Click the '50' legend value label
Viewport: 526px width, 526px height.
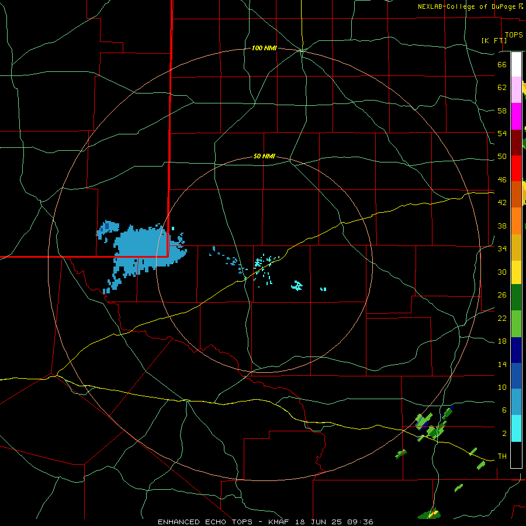[502, 156]
